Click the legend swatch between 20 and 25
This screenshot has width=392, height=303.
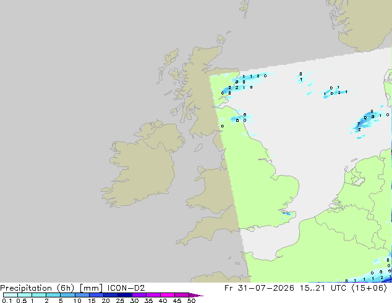pyautogui.click(x=111, y=295)
